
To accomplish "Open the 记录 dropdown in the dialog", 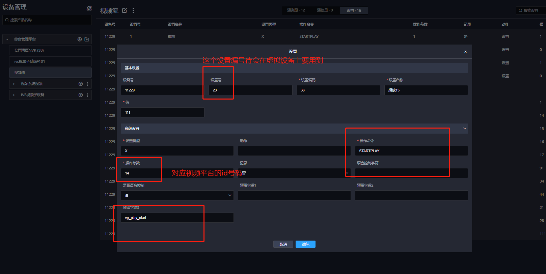I will coord(294,173).
